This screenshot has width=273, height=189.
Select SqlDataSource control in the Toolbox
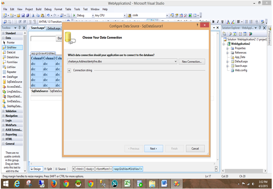(12, 82)
